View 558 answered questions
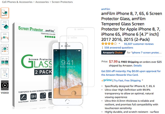Viewport: 165px width, 114px height. coord(119,47)
